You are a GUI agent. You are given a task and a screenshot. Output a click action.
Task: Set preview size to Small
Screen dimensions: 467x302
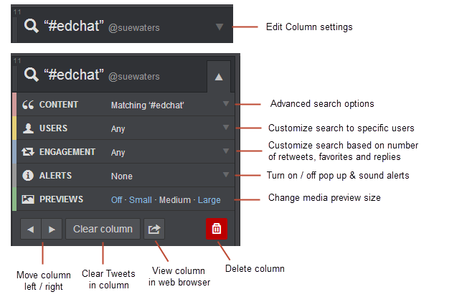click(141, 200)
